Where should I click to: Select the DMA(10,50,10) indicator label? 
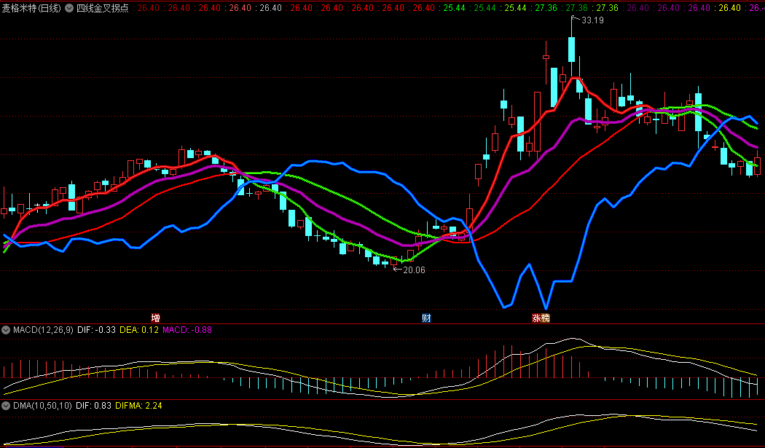click(42, 406)
